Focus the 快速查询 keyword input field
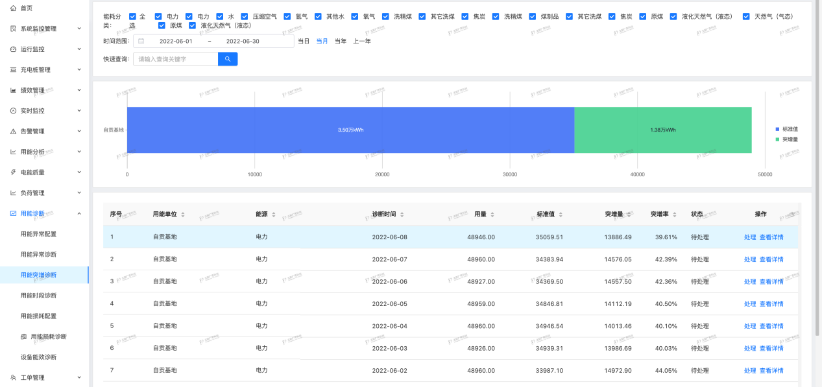This screenshot has width=822, height=387. point(176,59)
